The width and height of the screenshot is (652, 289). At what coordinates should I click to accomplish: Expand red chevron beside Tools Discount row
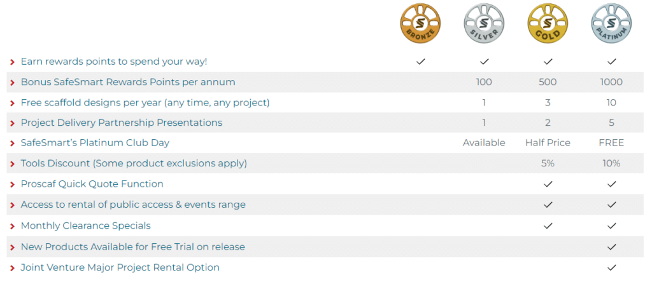(13, 164)
